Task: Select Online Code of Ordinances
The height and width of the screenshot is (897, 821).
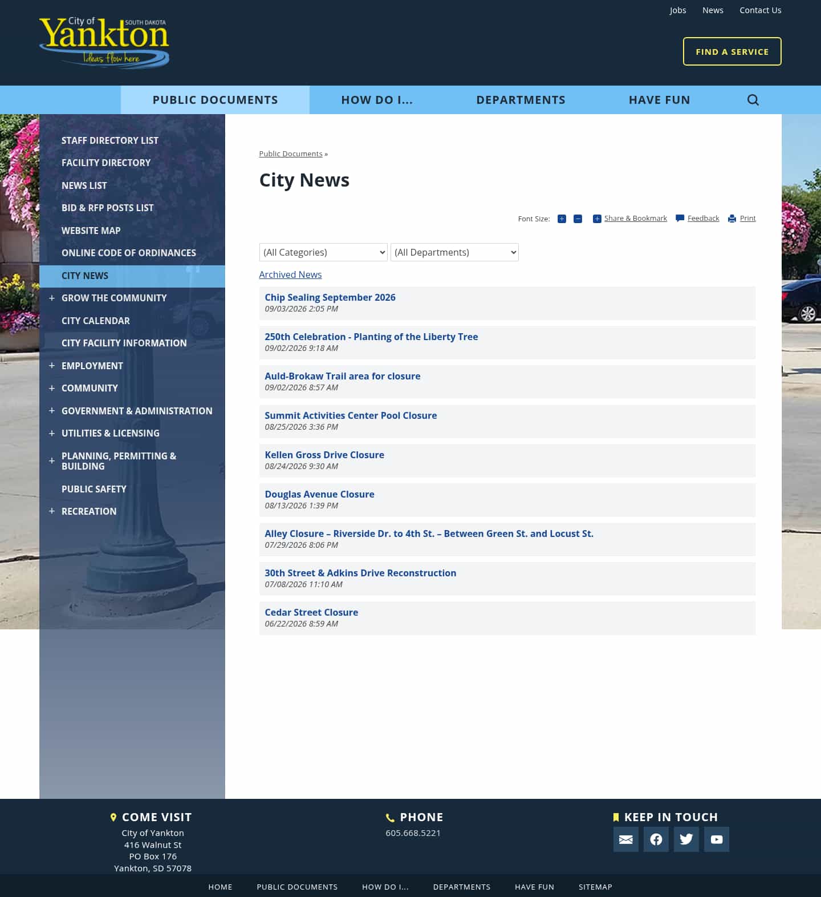Action: coord(129,253)
